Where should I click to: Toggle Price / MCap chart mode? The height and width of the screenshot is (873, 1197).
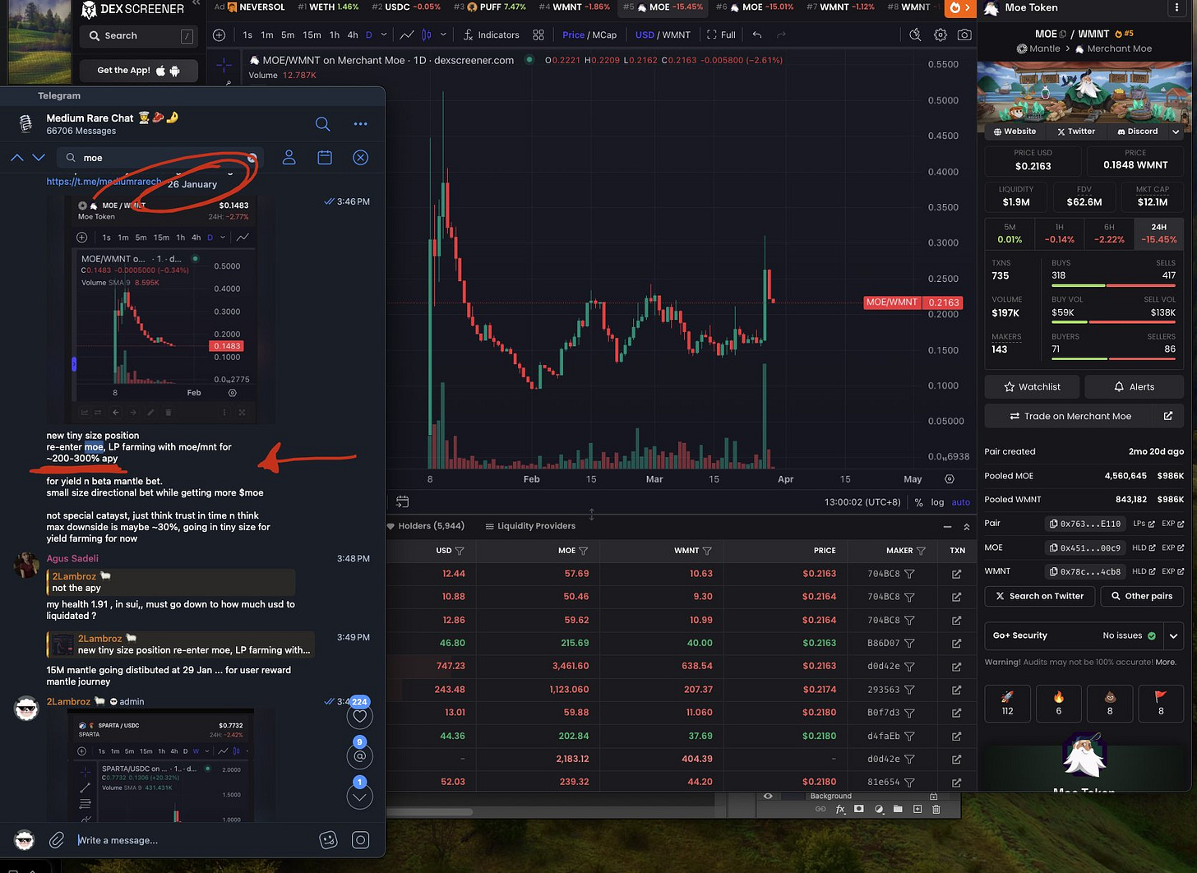[x=589, y=35]
